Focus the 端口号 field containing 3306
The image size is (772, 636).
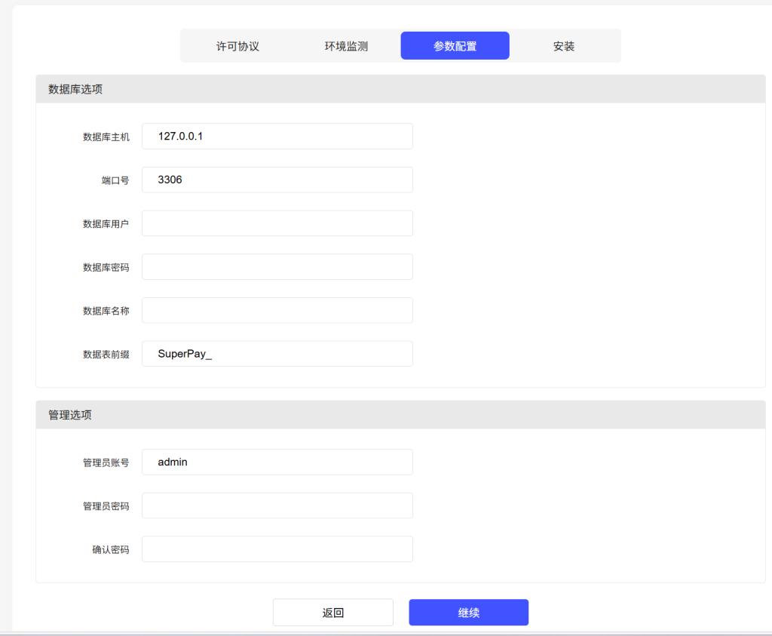(277, 180)
